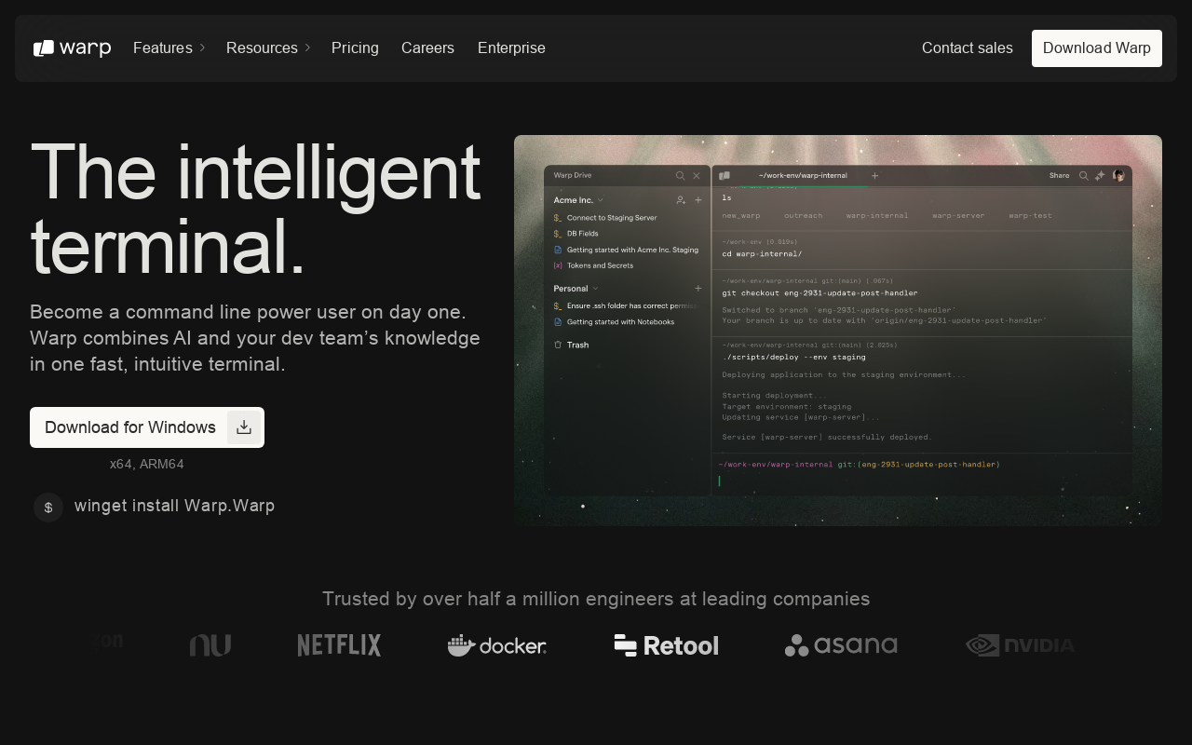1192x745 pixels.
Task: Click the Warp Drive panel title
Action: coord(573,175)
